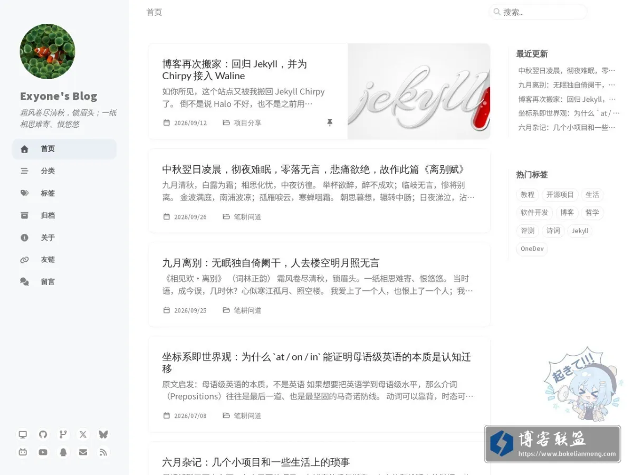This screenshot has height=475, width=633.
Task: Click the Exyone's Blog site title
Action: (x=59, y=96)
